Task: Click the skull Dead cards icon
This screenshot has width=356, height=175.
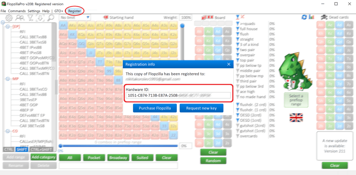Action: (324, 17)
